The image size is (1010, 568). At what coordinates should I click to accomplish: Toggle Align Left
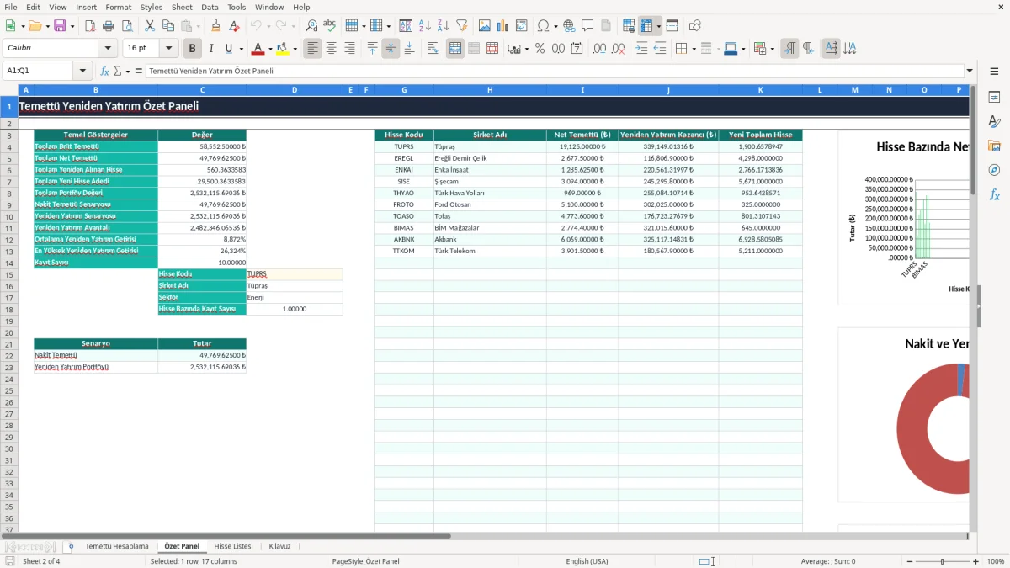[x=312, y=49]
